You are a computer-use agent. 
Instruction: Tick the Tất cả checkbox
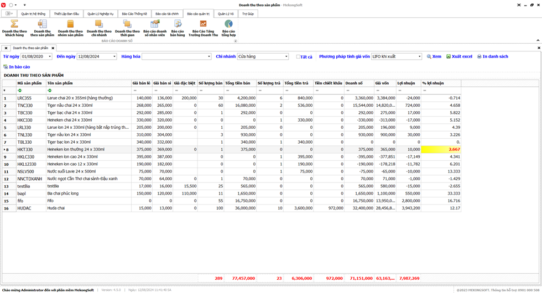(x=299, y=56)
